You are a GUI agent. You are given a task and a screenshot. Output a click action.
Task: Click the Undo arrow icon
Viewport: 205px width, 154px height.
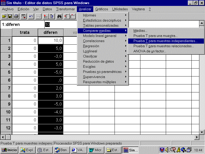[31, 16]
